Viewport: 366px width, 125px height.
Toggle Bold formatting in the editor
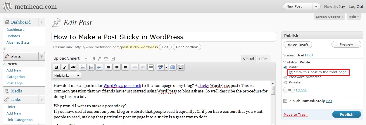click(57, 67)
